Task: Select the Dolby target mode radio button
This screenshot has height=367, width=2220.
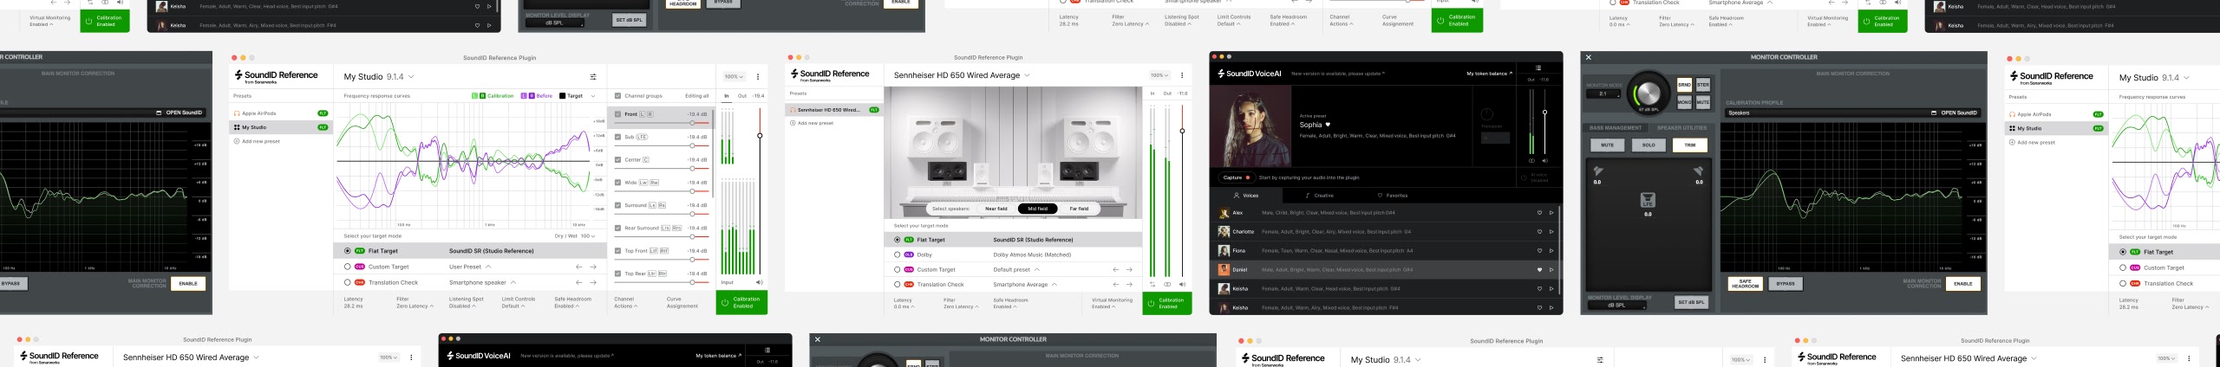Action: (x=898, y=255)
